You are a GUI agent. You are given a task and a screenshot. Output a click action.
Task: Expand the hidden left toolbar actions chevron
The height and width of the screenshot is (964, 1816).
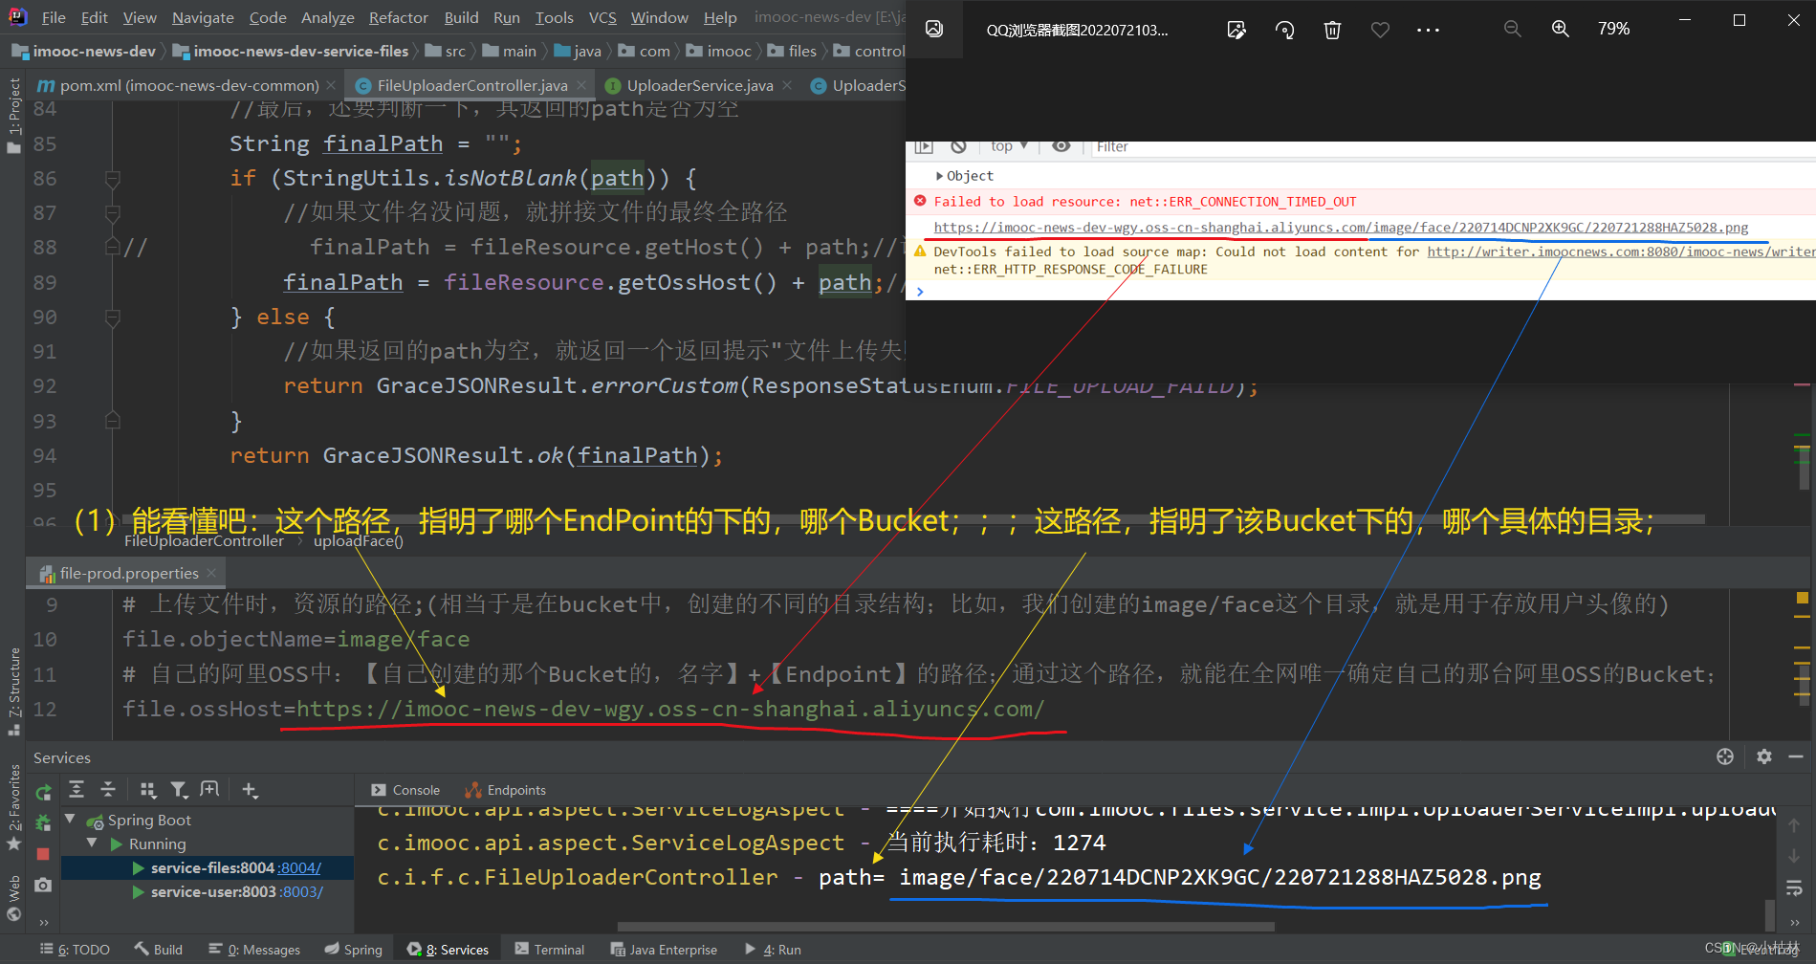(x=43, y=922)
